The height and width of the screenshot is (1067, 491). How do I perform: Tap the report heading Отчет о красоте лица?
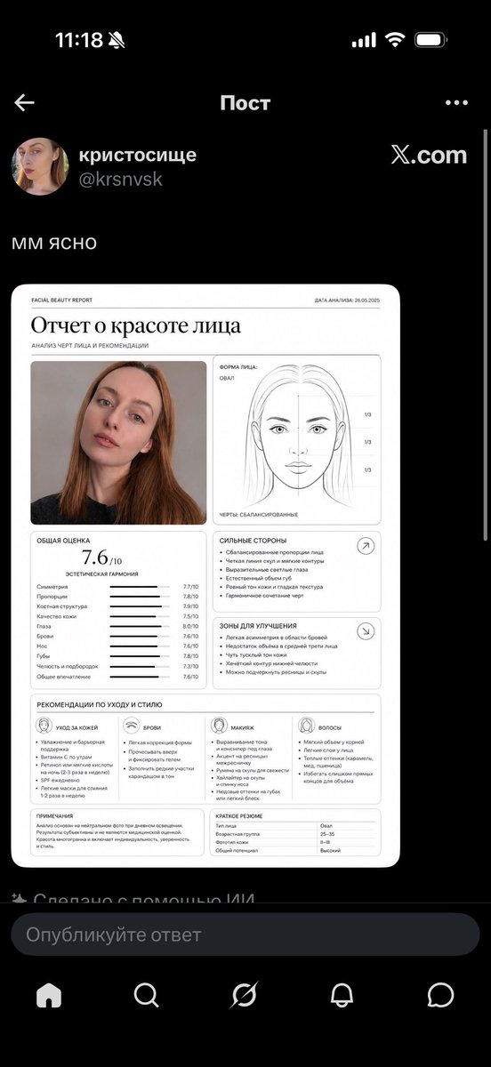(135, 325)
